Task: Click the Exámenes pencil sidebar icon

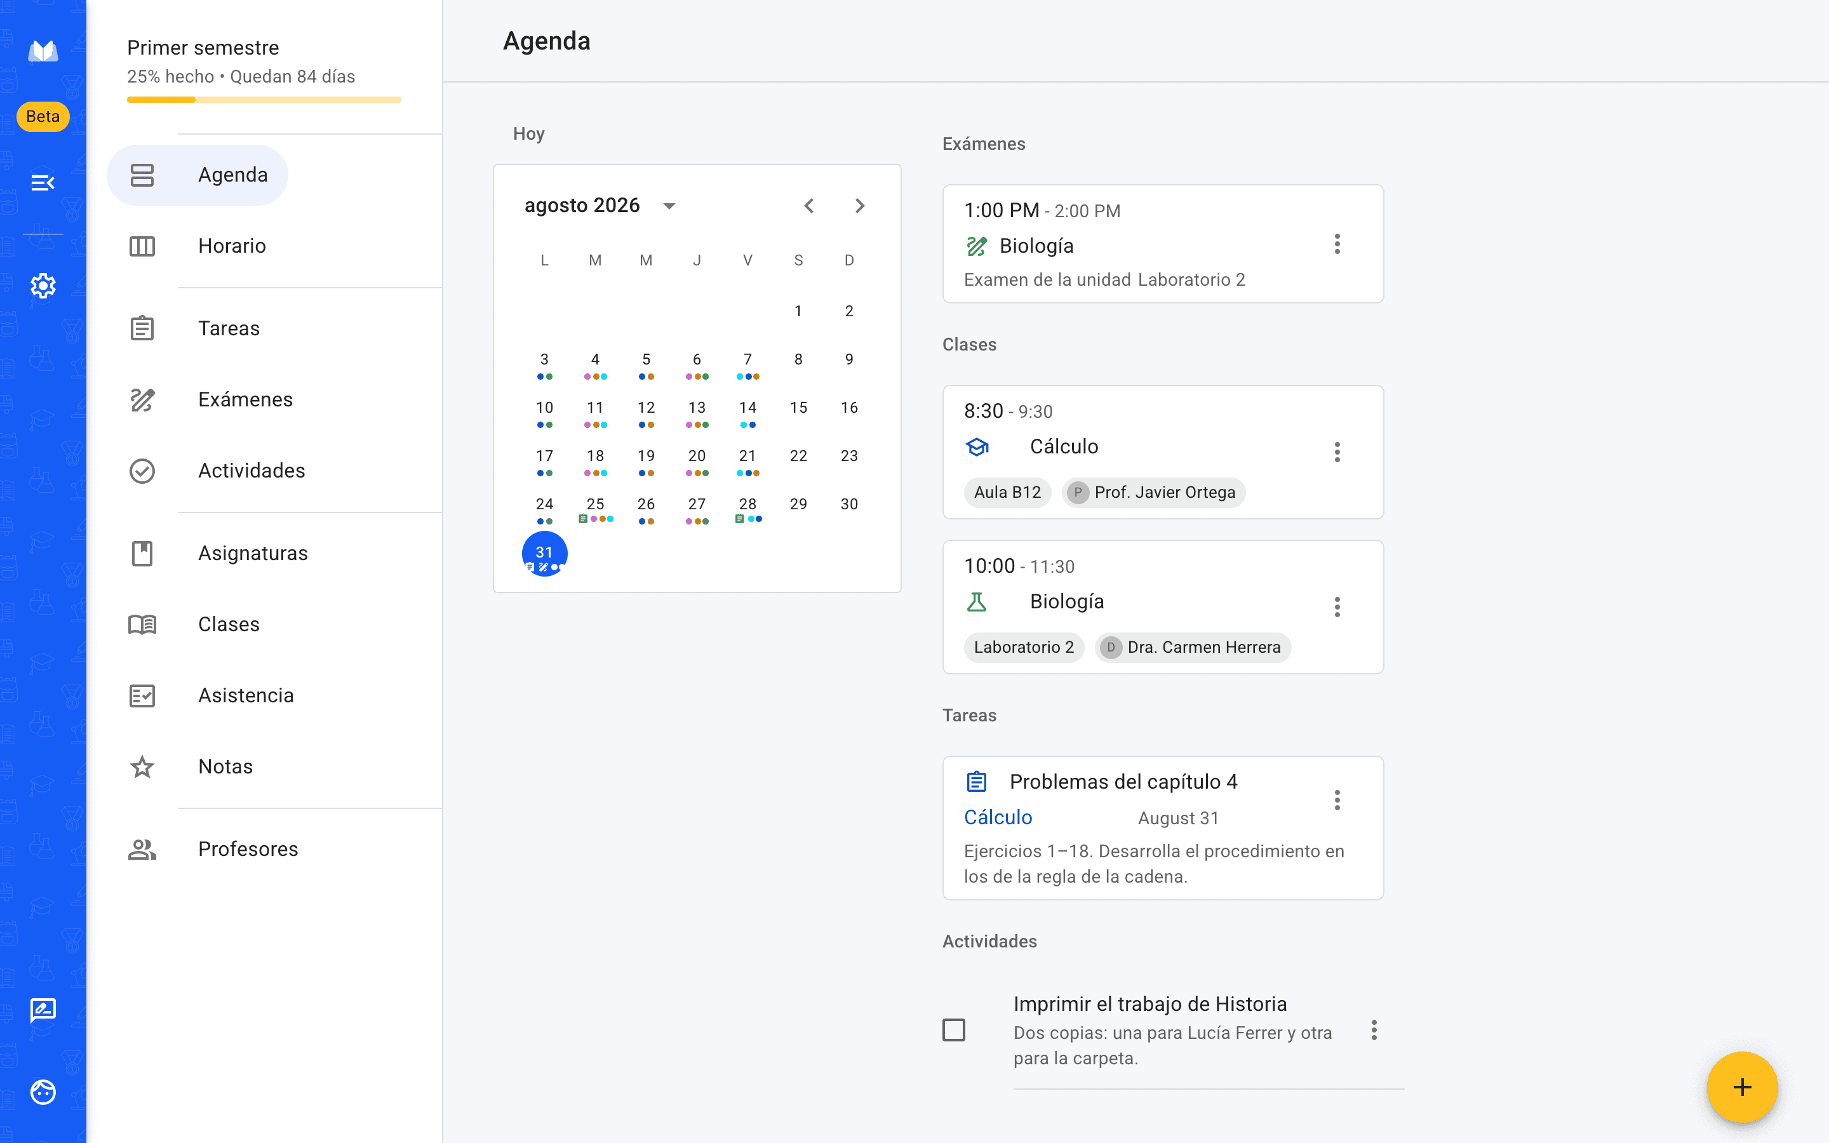Action: point(142,399)
